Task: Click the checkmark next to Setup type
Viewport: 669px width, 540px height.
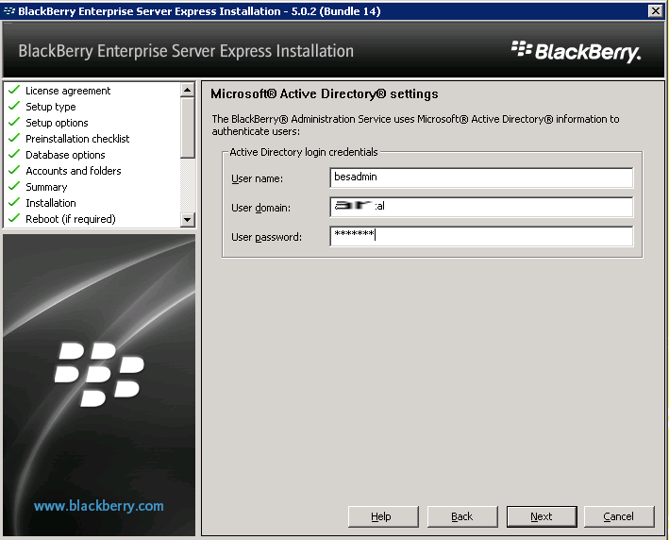Action: pos(14,107)
